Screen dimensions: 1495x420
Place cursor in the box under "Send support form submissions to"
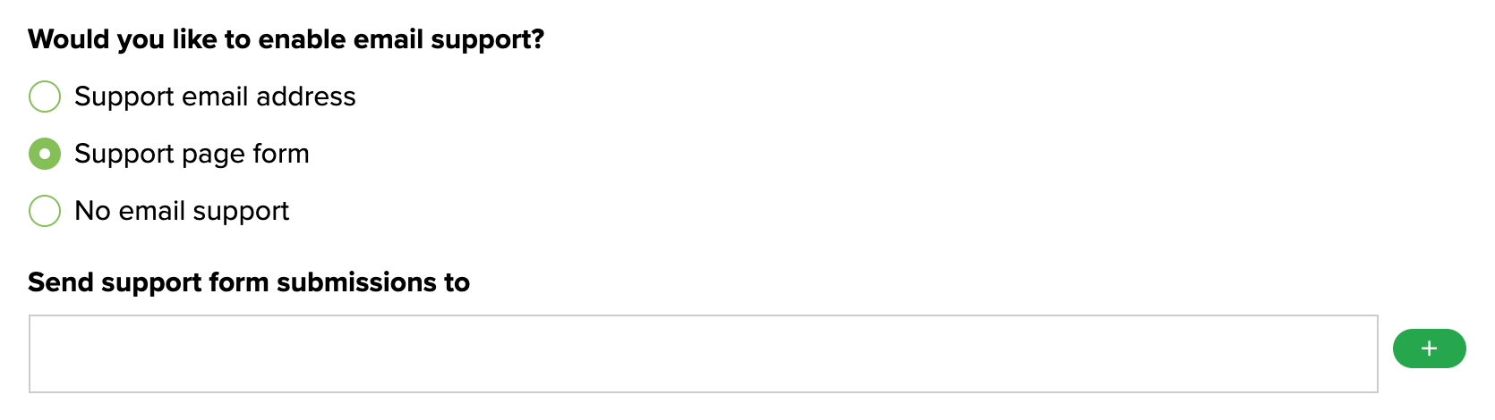tap(703, 354)
